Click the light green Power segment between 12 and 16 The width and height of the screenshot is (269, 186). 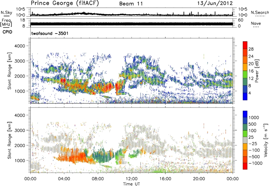click(245, 74)
